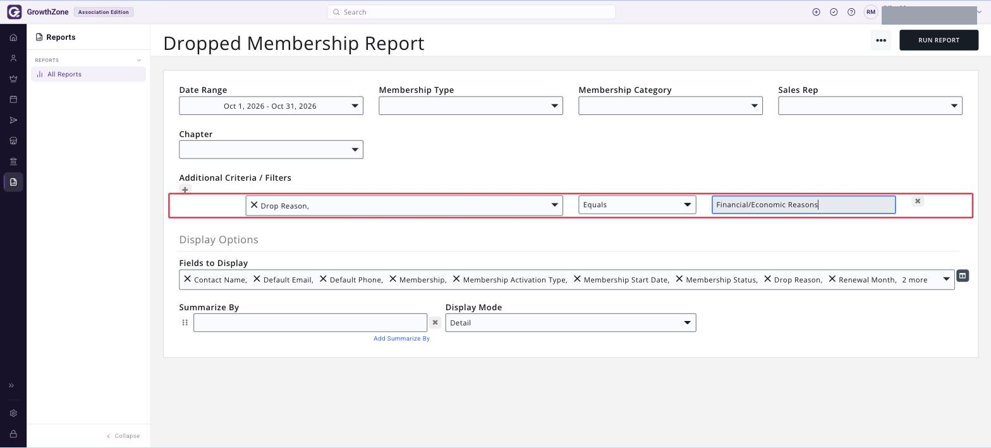Screen dimensions: 991x448
Task: Collapse the Reports side panel
Action: tap(123, 436)
